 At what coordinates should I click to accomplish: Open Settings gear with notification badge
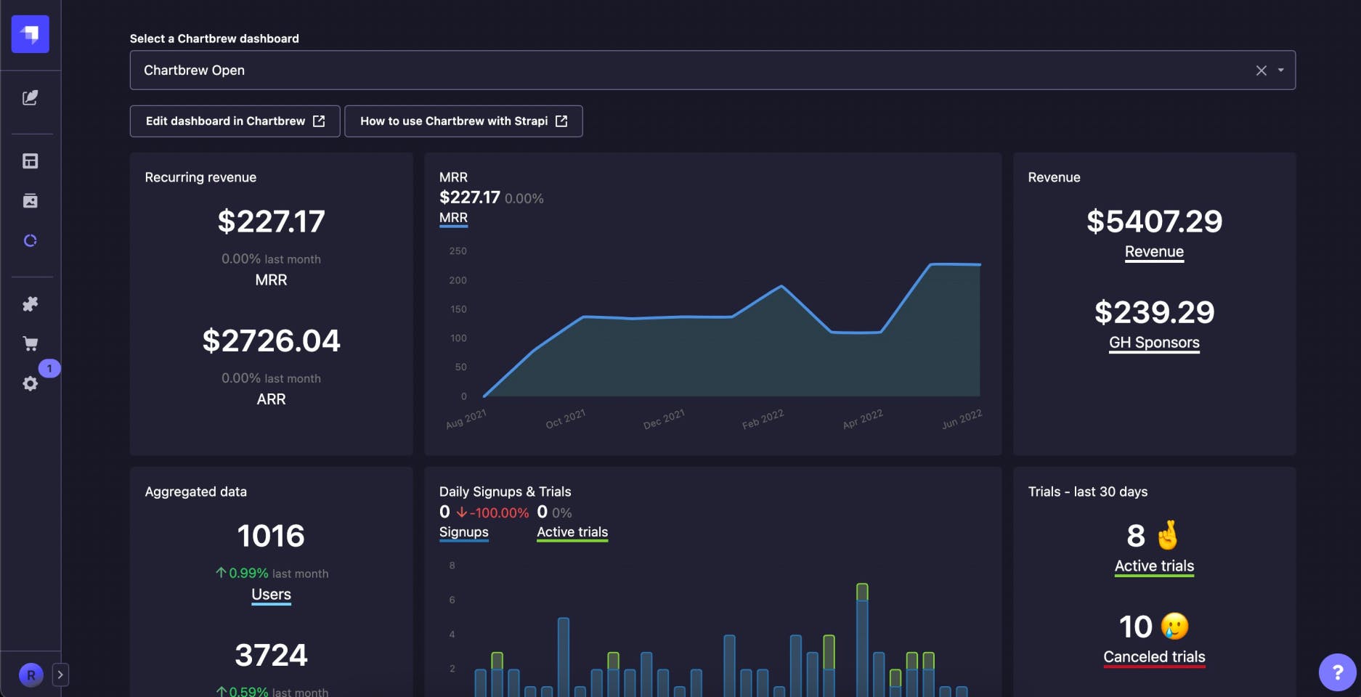point(31,383)
